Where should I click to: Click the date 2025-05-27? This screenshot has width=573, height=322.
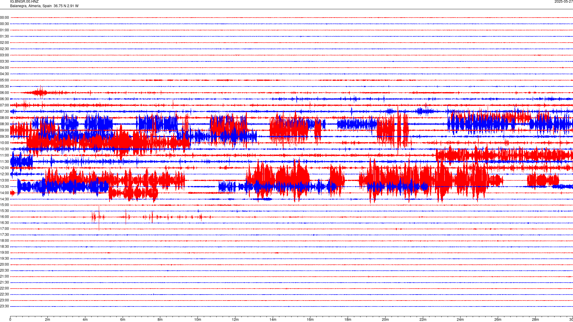[563, 1]
